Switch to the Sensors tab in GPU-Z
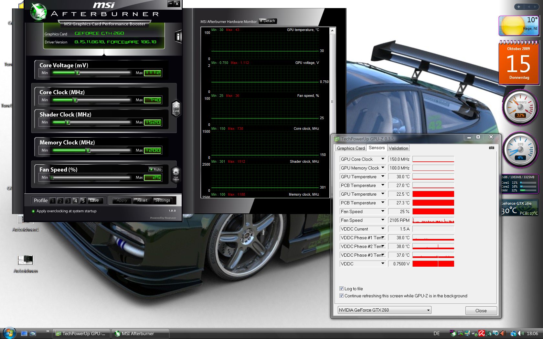543x339 pixels. [377, 148]
